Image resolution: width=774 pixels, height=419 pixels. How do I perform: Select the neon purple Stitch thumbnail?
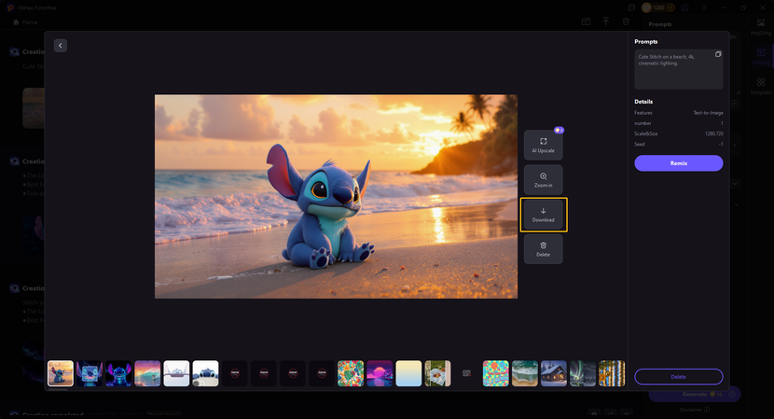click(118, 373)
